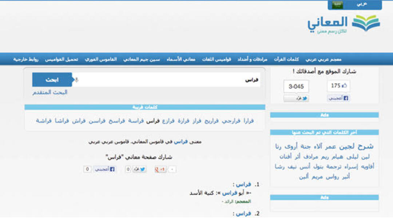
Task: Click recent search word أفنان
Action: tap(286, 157)
